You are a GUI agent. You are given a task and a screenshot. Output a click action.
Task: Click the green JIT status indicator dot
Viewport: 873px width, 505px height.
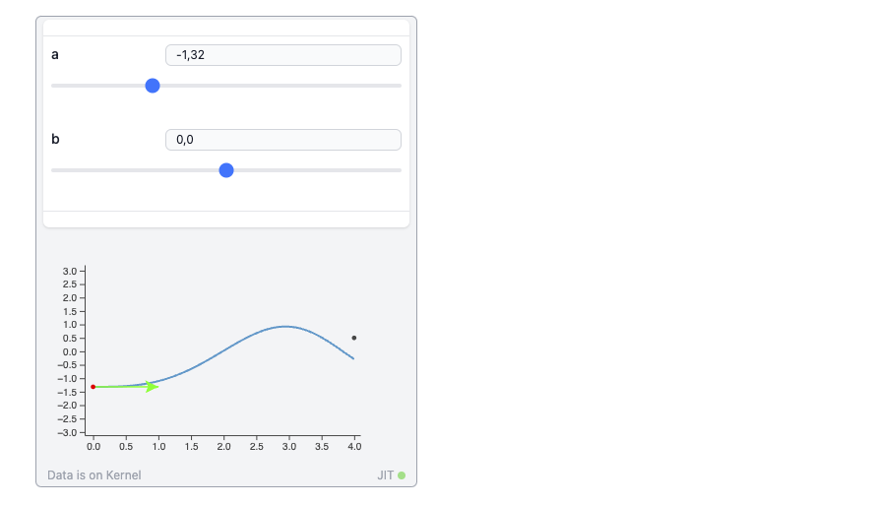coord(402,475)
